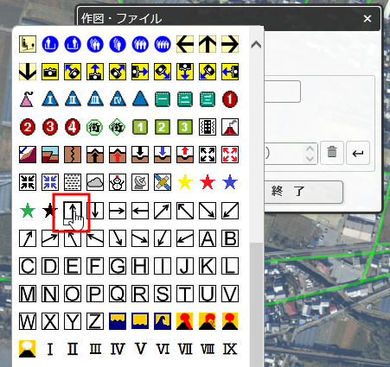Image resolution: width=390 pixels, height=367 pixels.
Task: Select the yellow star icon
Action: tap(185, 182)
